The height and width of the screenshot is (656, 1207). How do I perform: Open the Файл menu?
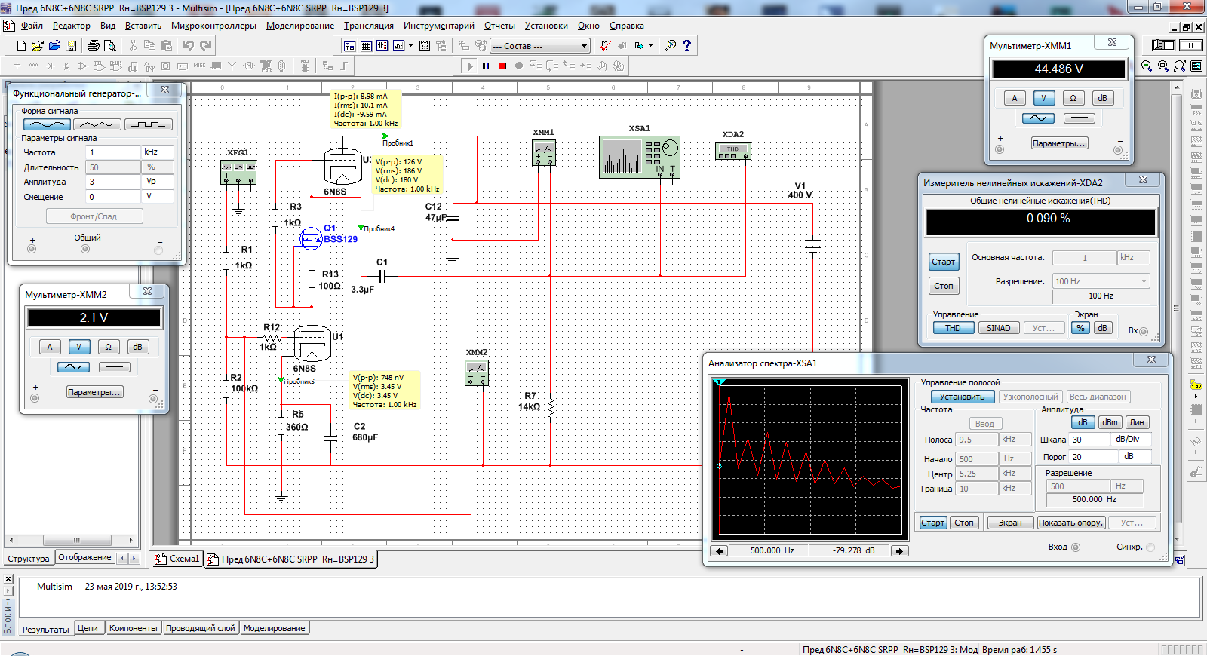click(31, 26)
